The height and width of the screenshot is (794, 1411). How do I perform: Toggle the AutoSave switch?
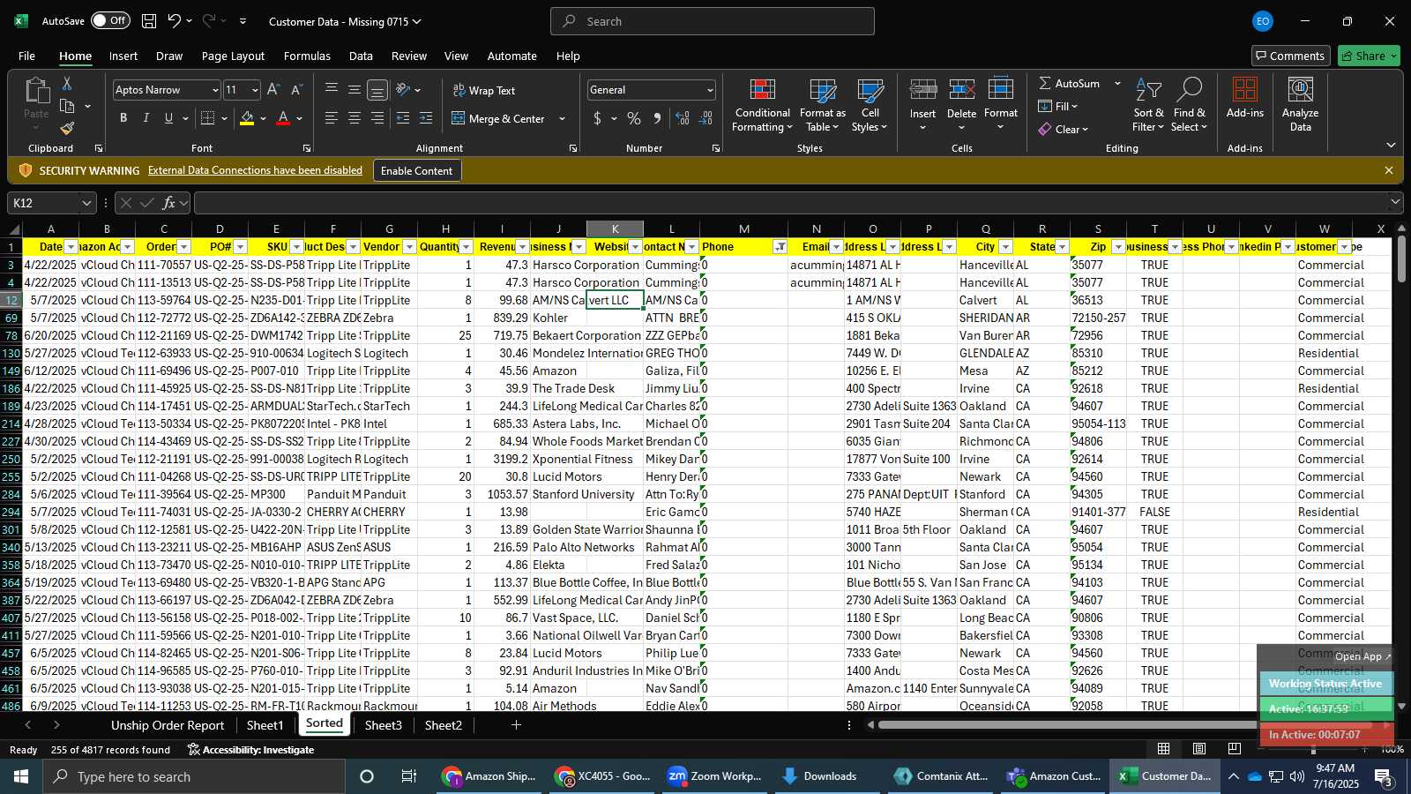click(x=110, y=21)
